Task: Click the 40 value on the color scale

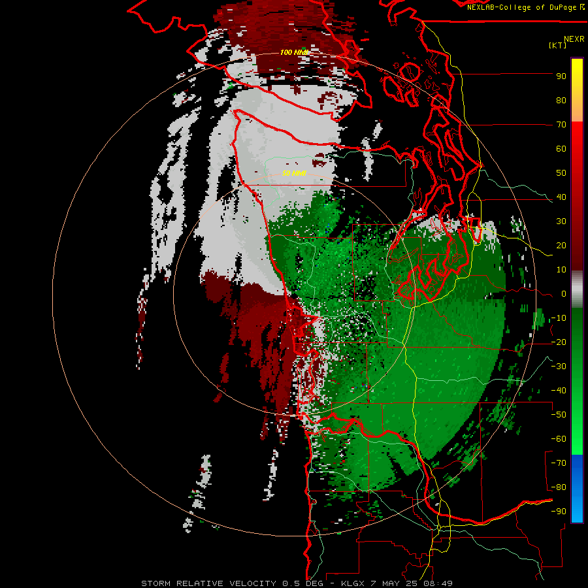Action: pos(561,197)
